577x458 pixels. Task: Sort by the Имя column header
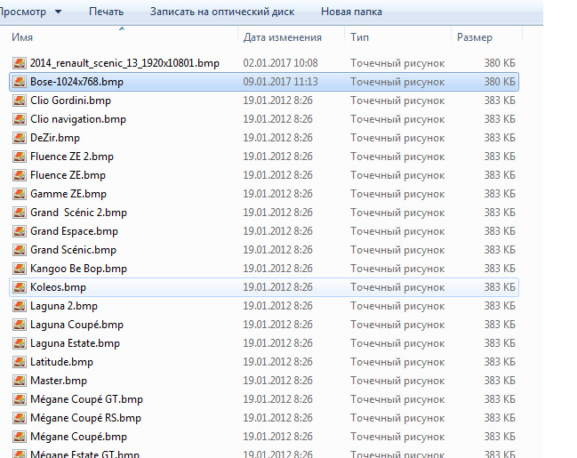(x=22, y=37)
